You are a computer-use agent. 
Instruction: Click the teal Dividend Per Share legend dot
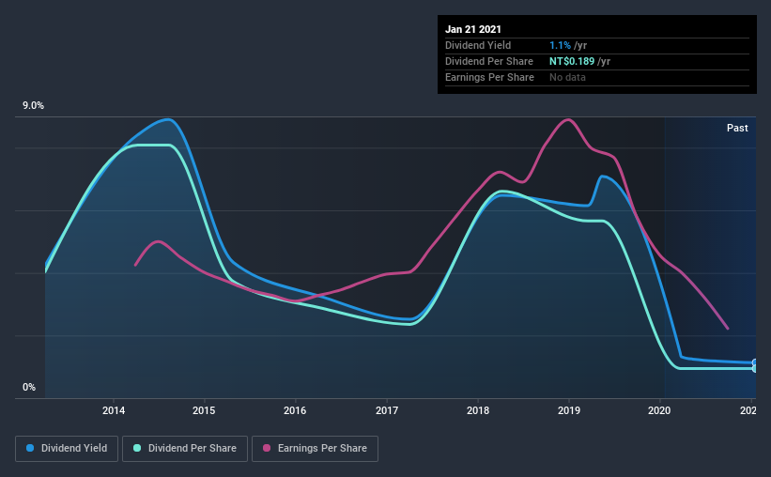tap(137, 448)
